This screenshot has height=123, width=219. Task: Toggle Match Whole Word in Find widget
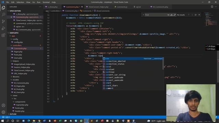(171, 15)
